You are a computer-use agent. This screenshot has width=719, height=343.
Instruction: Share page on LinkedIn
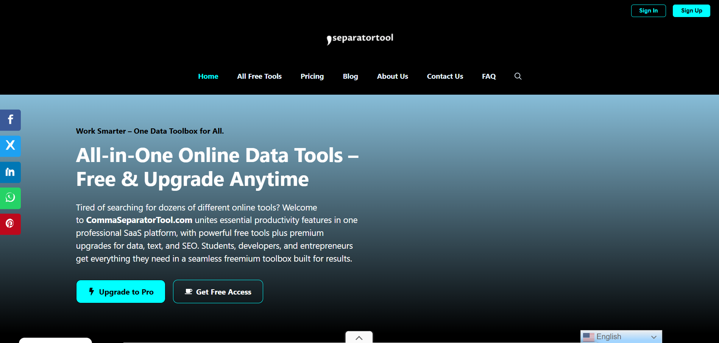(x=10, y=172)
